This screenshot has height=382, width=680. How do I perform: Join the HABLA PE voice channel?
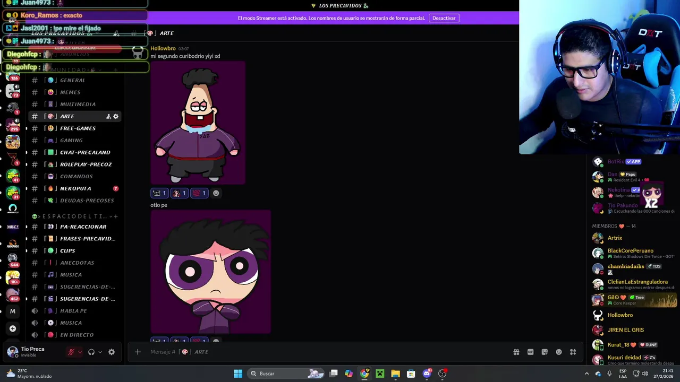[x=74, y=311]
